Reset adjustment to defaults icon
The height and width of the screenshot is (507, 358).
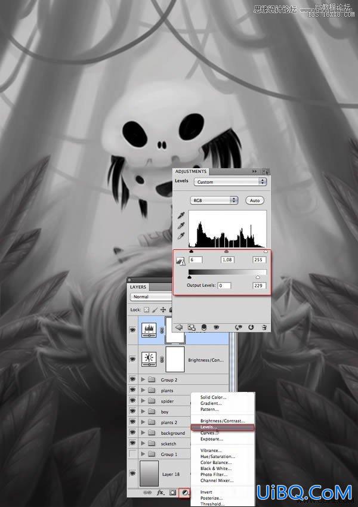[x=251, y=327]
